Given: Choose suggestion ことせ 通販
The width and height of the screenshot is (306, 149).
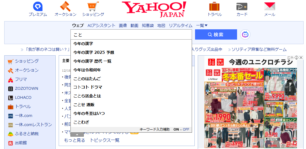Looking at the screenshot, I should (x=131, y=105).
